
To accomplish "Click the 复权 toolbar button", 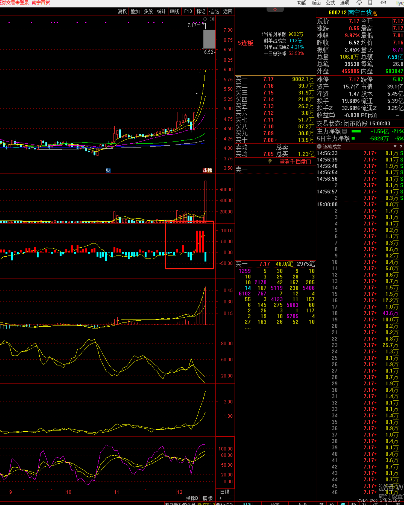I will point(122,12).
